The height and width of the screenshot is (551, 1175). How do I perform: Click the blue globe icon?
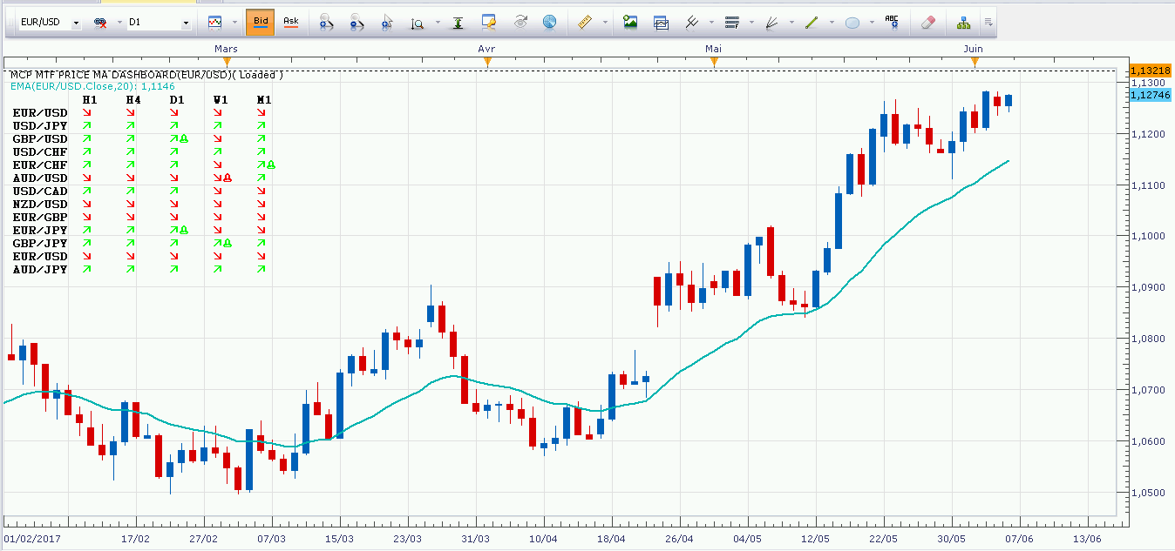point(548,22)
